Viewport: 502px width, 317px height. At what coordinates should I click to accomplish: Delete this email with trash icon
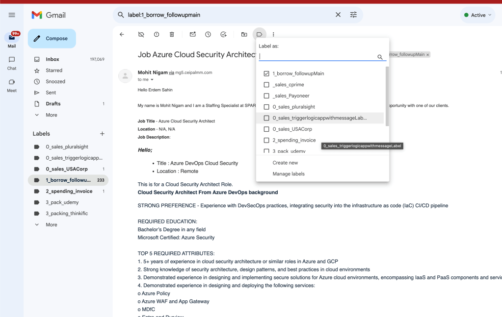tap(172, 34)
